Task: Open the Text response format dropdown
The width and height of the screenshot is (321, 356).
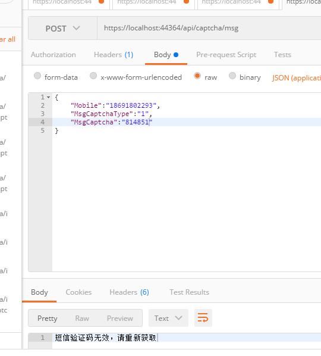Action: 168,318
